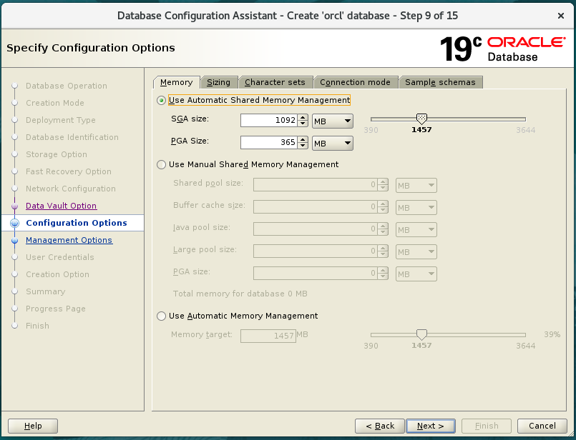Click Large pool size field
This screenshot has width=576, height=440.
pyautogui.click(x=316, y=251)
